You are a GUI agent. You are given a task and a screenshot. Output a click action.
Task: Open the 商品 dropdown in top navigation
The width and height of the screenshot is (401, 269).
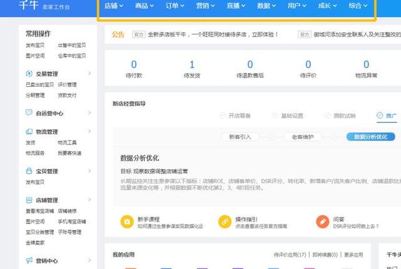tap(144, 6)
